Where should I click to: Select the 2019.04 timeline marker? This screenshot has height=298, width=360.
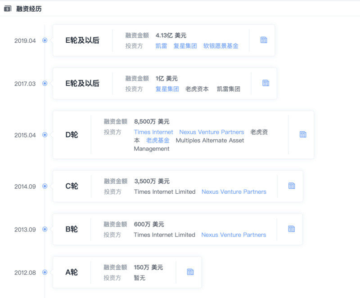pyautogui.click(x=45, y=40)
